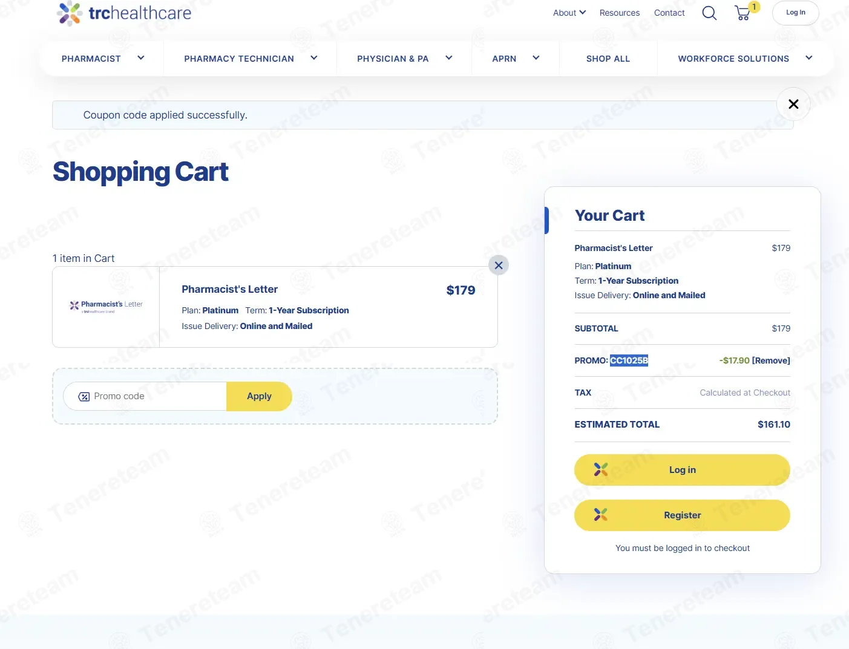Click 'Calculated at Checkout' tax text
849x649 pixels.
pos(745,393)
